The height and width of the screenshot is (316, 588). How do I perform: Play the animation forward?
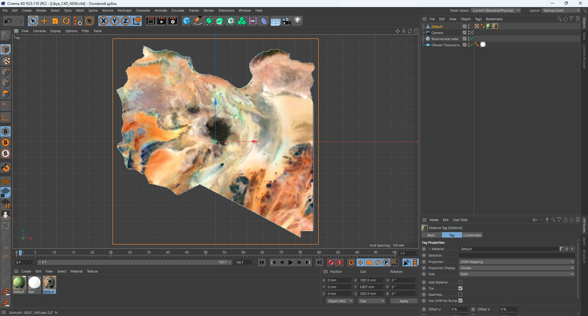tap(290, 262)
